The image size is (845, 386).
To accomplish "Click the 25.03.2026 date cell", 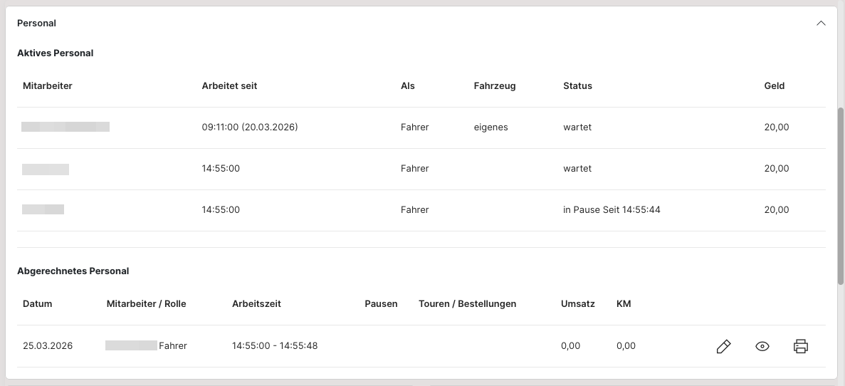I will 48,346.
